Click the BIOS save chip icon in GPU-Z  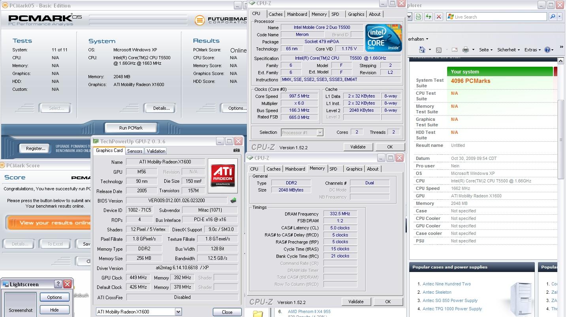tap(233, 201)
